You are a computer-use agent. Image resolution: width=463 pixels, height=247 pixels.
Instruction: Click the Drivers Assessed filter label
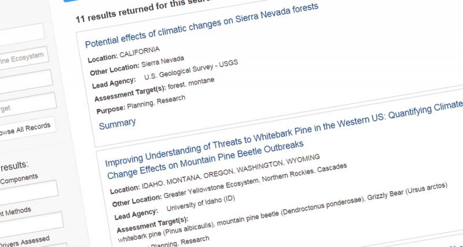(x=26, y=239)
